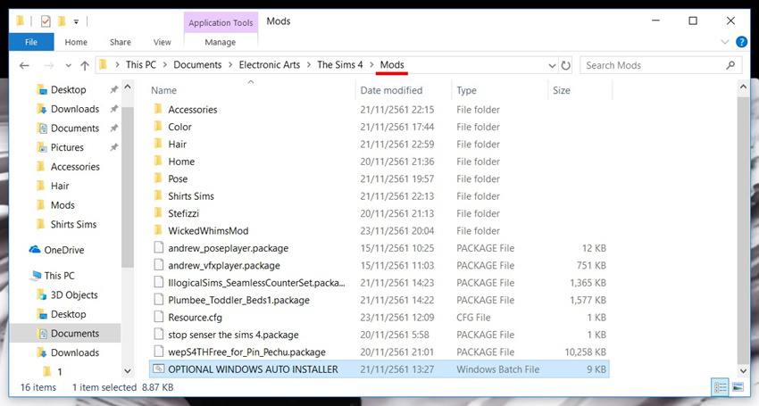Open the address bar history dropdown
The width and height of the screenshot is (759, 406).
[552, 65]
